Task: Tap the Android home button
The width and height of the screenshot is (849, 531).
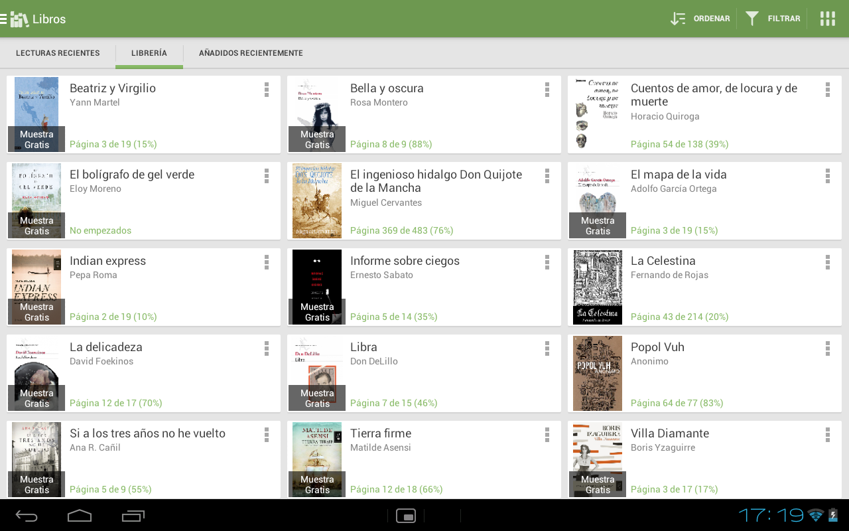Action: click(80, 516)
